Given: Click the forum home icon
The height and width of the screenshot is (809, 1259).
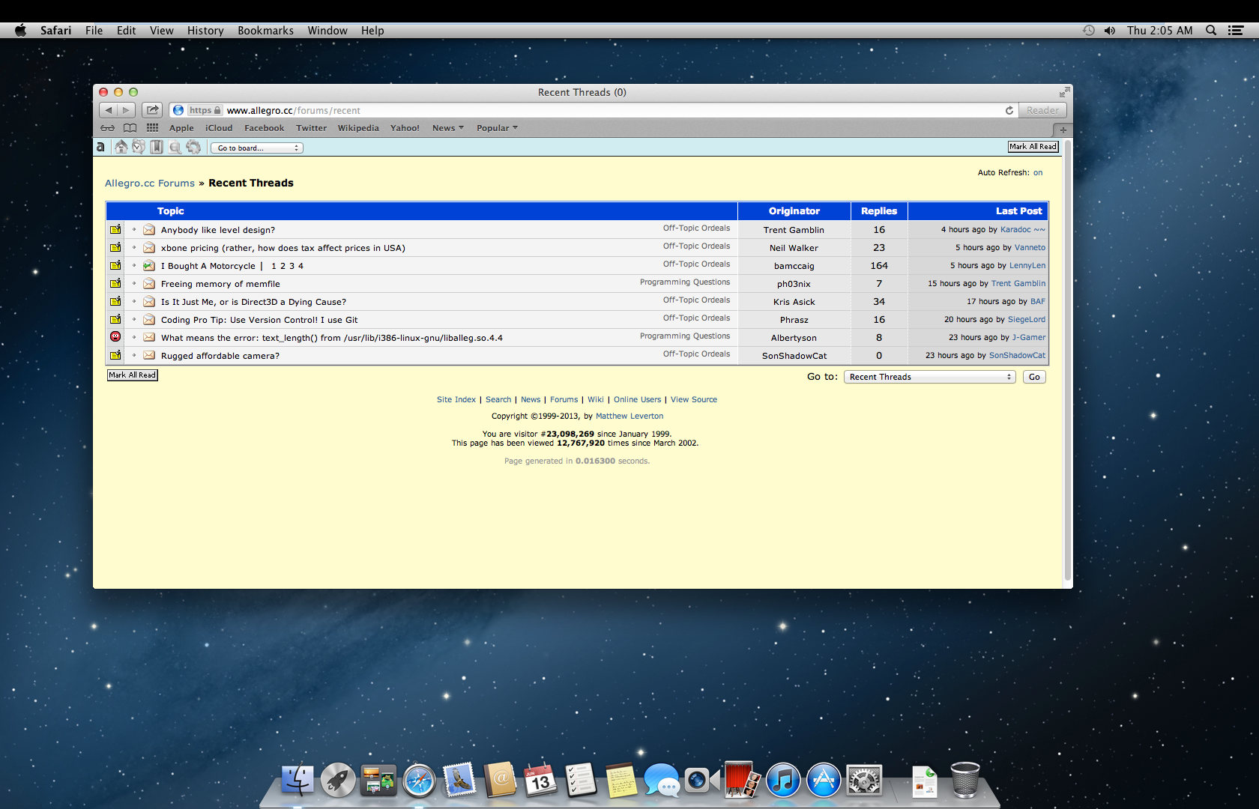Looking at the screenshot, I should [x=121, y=147].
